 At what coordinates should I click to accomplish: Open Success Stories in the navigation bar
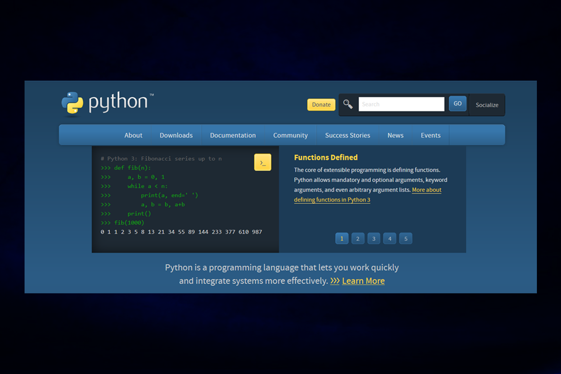(348, 135)
